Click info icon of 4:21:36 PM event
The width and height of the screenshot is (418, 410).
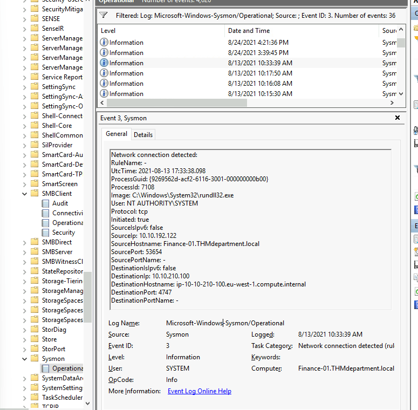click(x=104, y=42)
